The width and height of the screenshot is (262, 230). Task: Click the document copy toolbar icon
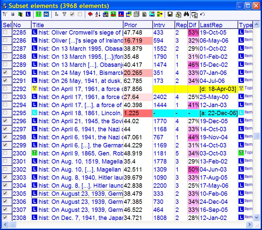pyautogui.click(x=178, y=14)
